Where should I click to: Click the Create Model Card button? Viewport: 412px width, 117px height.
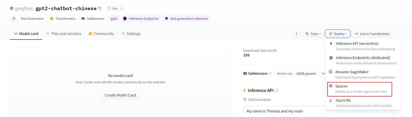click(120, 95)
